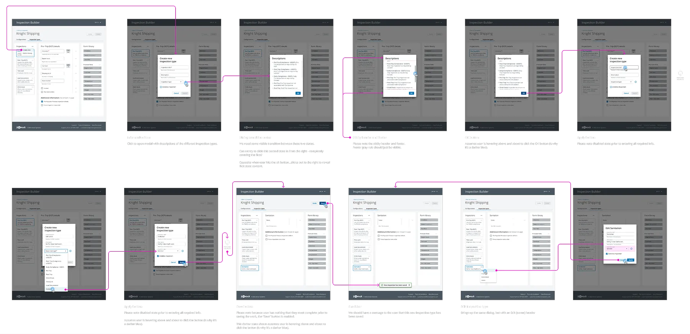The height and width of the screenshot is (334, 690).
Task: Open Inspections more icon on saved-toast screen
Action: (369, 215)
